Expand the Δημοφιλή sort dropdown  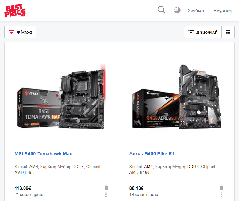203,32
